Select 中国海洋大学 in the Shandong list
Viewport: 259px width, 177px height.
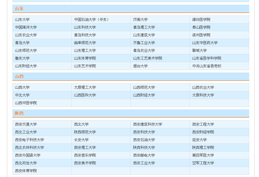click(x=26, y=27)
